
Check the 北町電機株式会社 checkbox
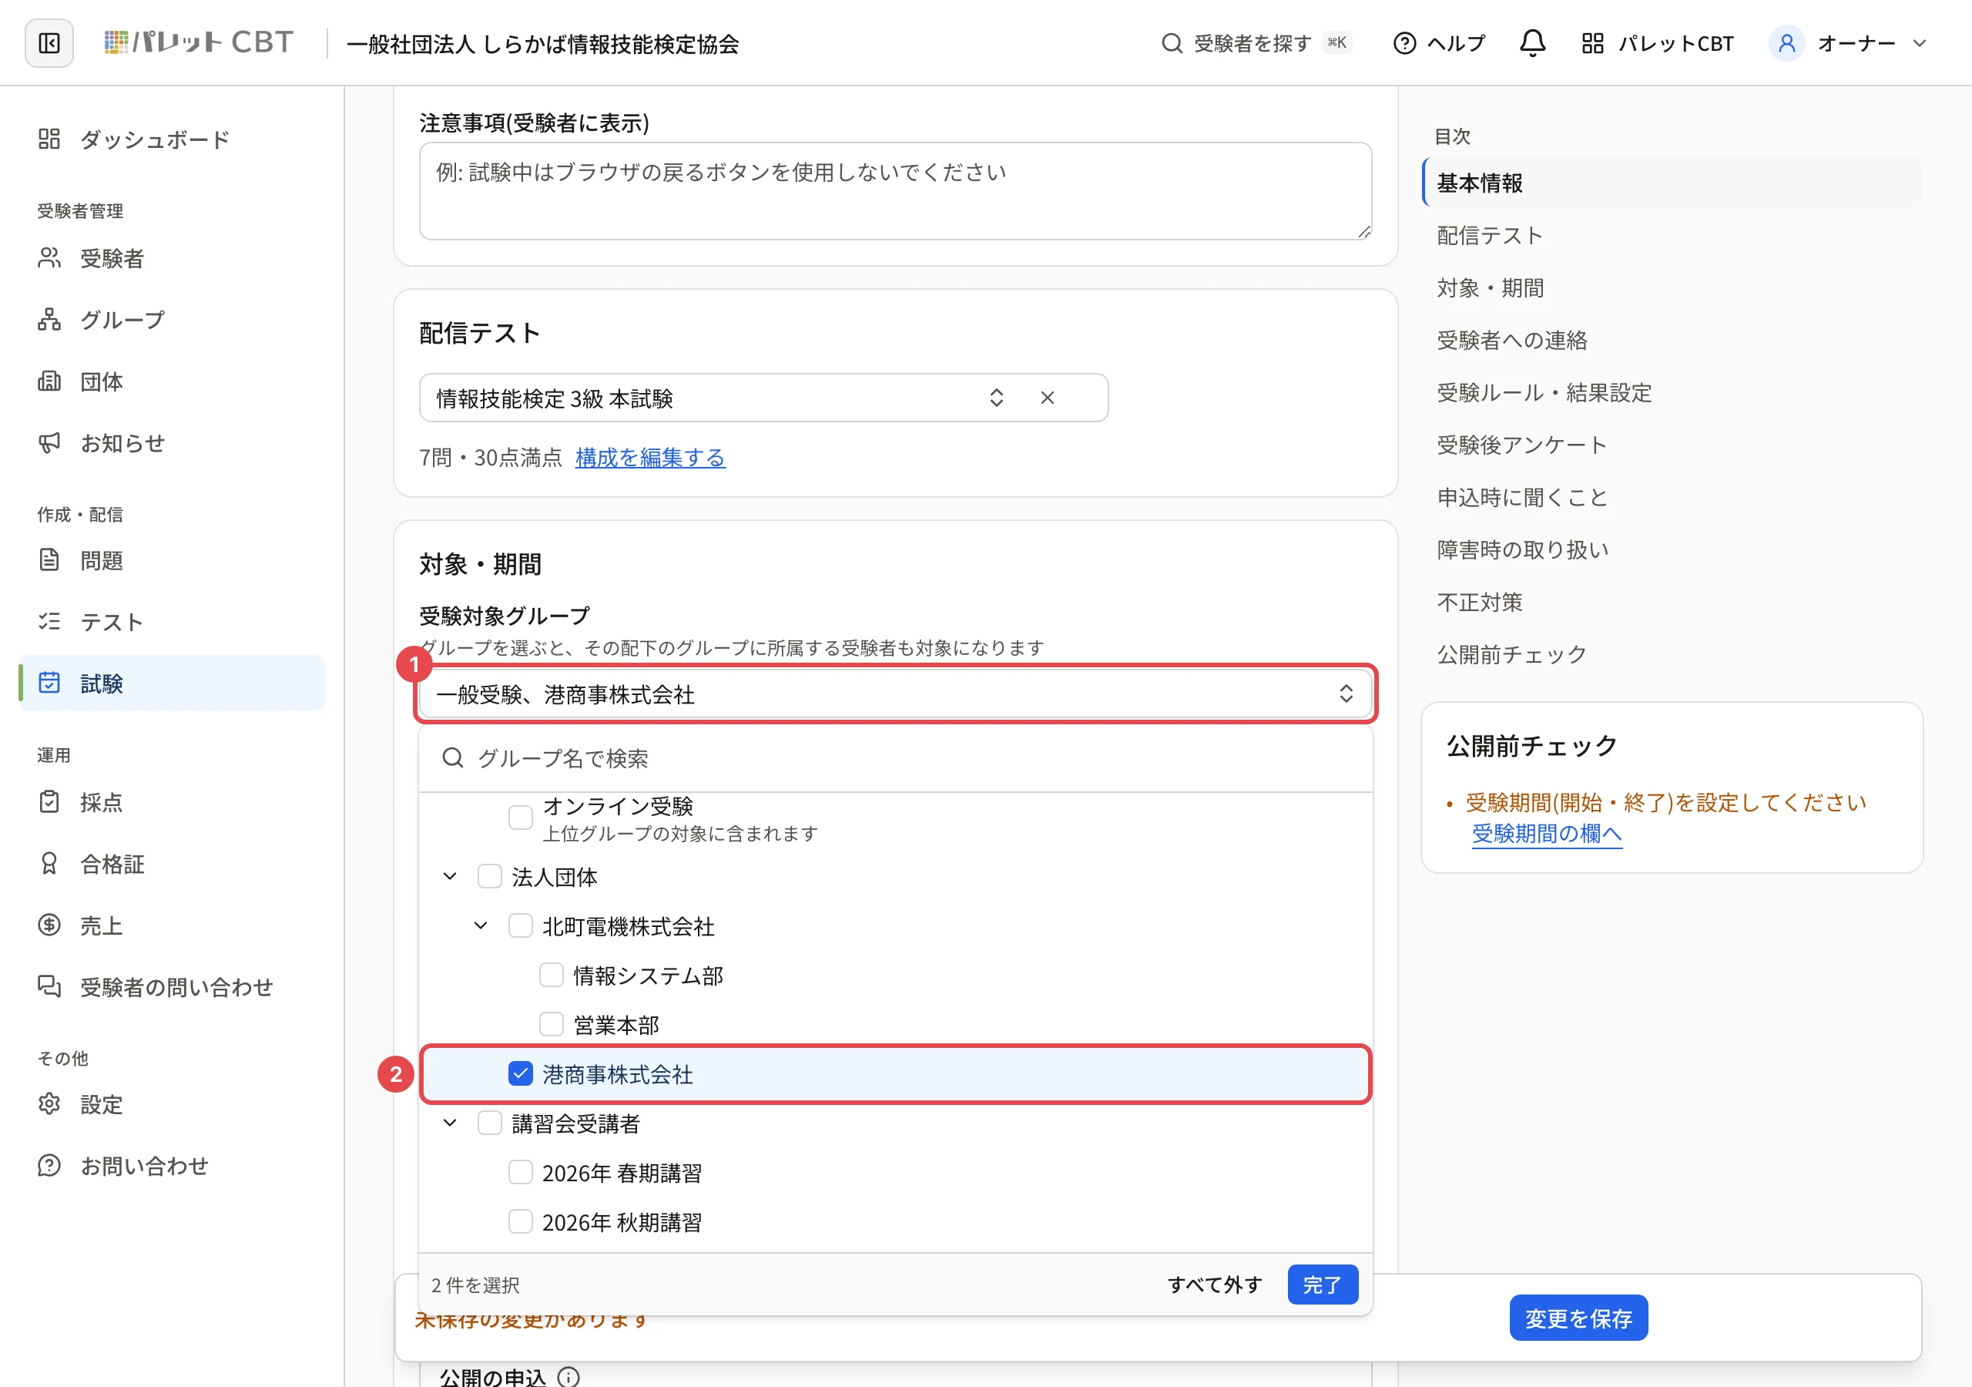[x=521, y=925]
